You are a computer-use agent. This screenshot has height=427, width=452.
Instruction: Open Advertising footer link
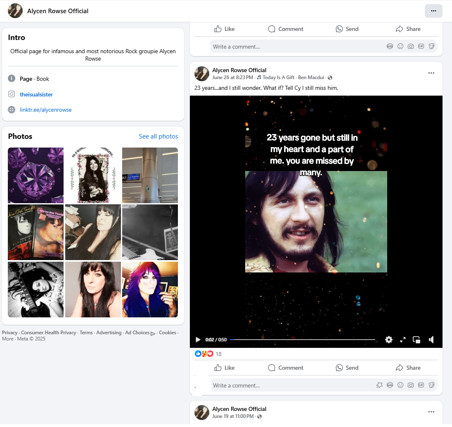pyautogui.click(x=109, y=332)
